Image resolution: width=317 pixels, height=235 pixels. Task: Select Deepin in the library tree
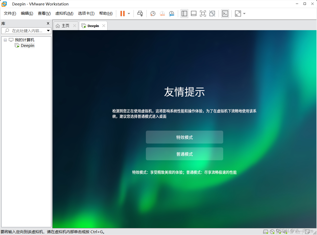28,46
